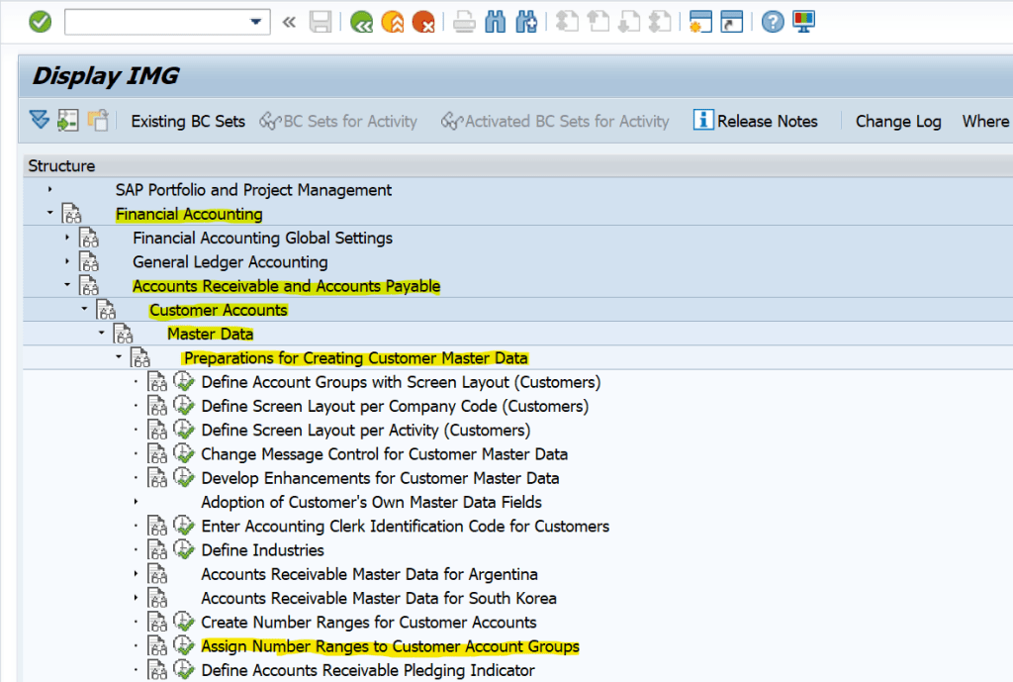Open documentation icon beside Create Number Ranges
The width and height of the screenshot is (1013, 682).
158,622
